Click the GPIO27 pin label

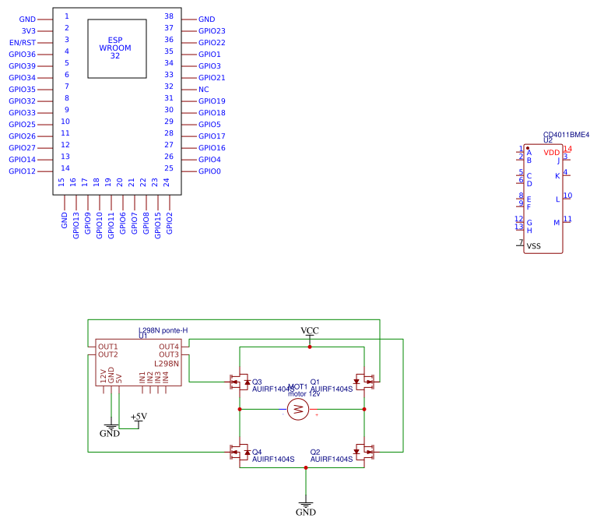click(22, 148)
